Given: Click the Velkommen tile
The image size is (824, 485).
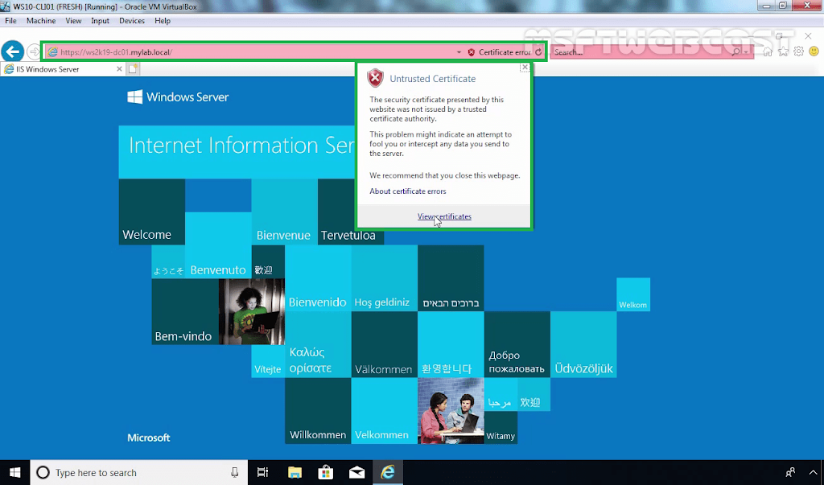Looking at the screenshot, I should (x=384, y=410).
